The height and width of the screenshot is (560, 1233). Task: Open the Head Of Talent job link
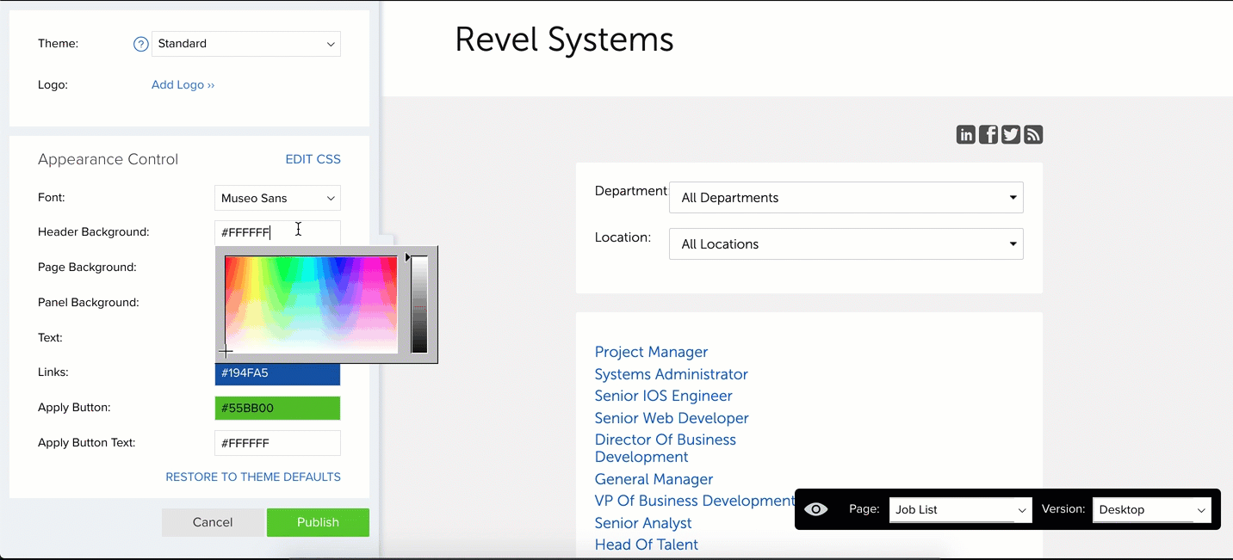coord(647,545)
